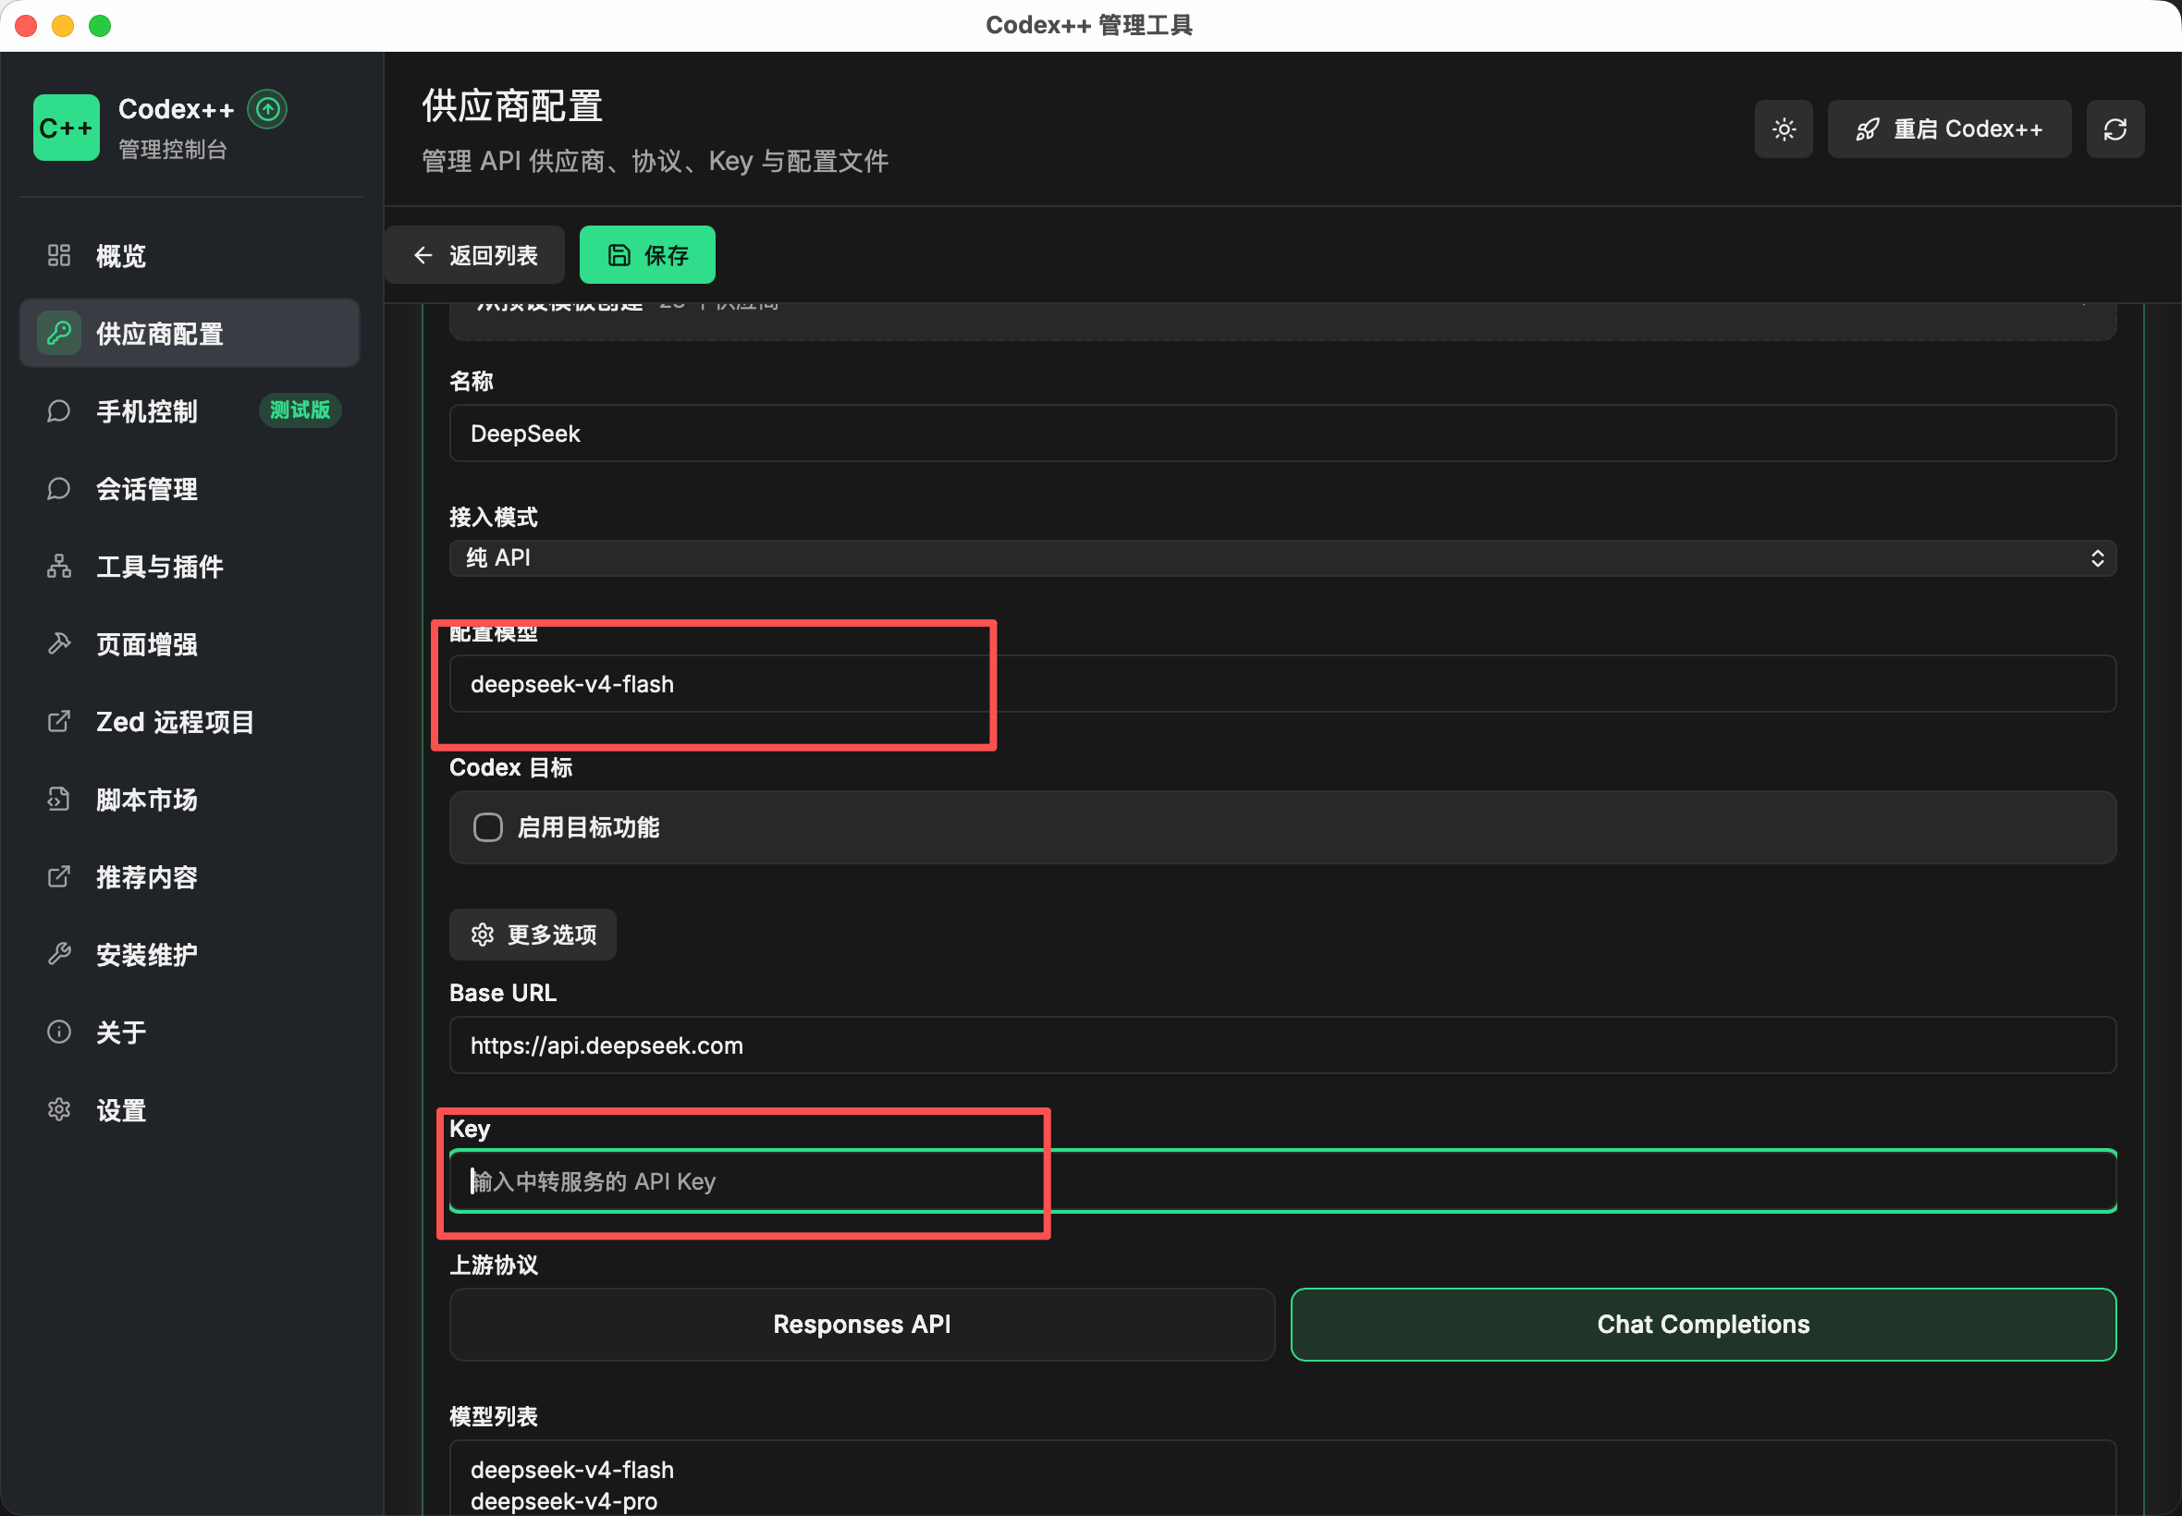
Task: Open 脚本市场 in sidebar
Action: coord(189,800)
